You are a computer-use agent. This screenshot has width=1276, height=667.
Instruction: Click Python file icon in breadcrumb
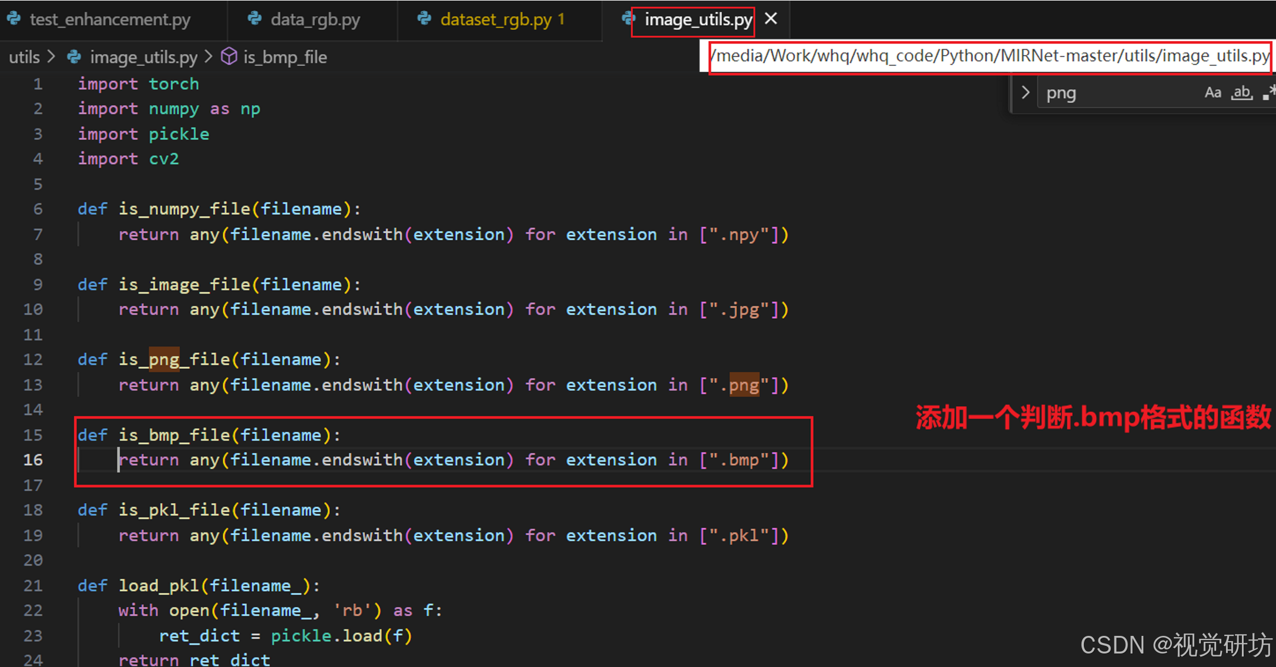[74, 57]
